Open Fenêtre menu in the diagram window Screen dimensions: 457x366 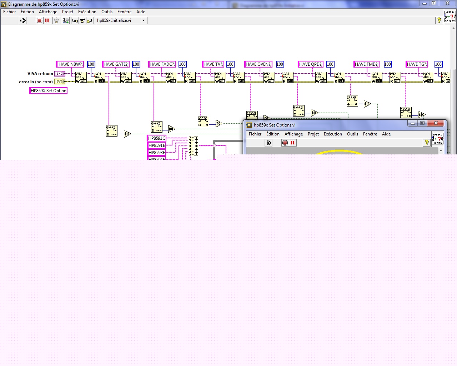124,12
